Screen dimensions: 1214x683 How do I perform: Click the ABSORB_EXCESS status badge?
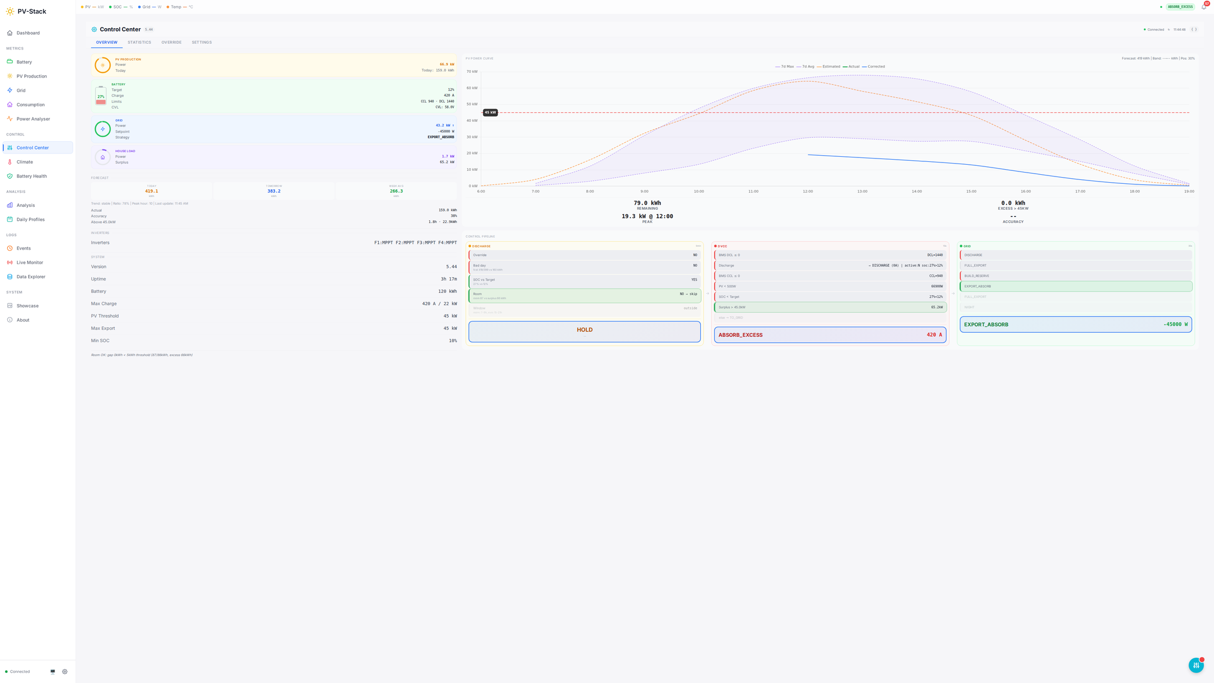coord(1180,7)
